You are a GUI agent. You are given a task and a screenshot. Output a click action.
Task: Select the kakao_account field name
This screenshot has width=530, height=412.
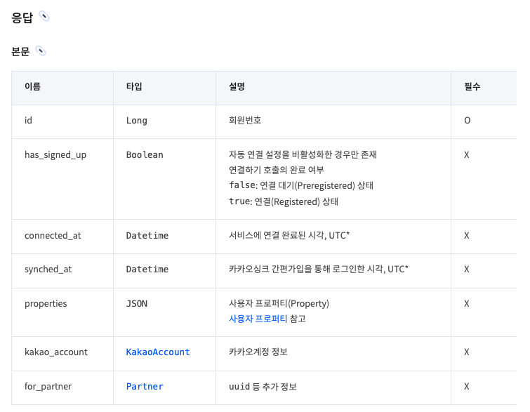pos(56,352)
